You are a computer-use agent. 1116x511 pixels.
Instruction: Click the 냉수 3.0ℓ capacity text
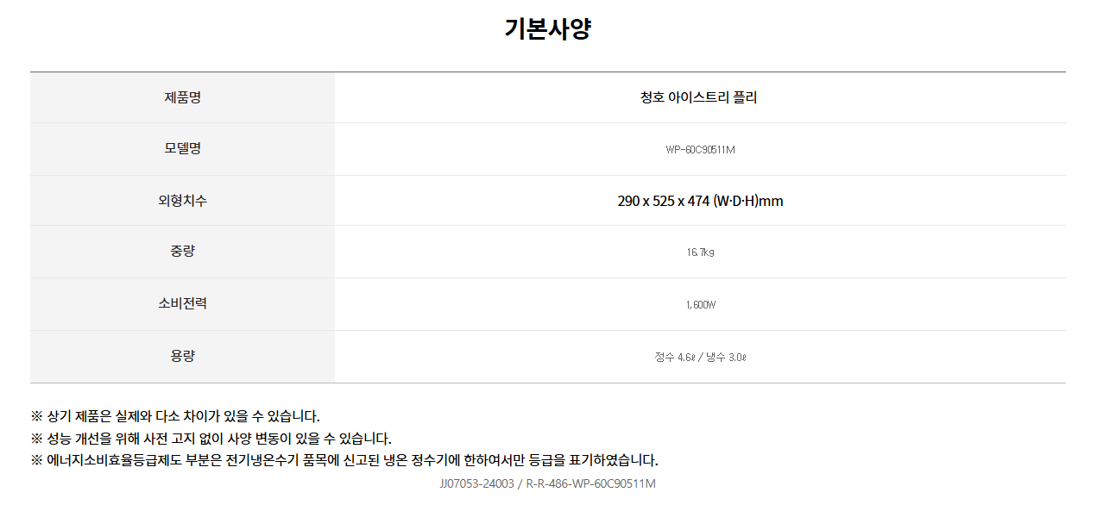726,357
